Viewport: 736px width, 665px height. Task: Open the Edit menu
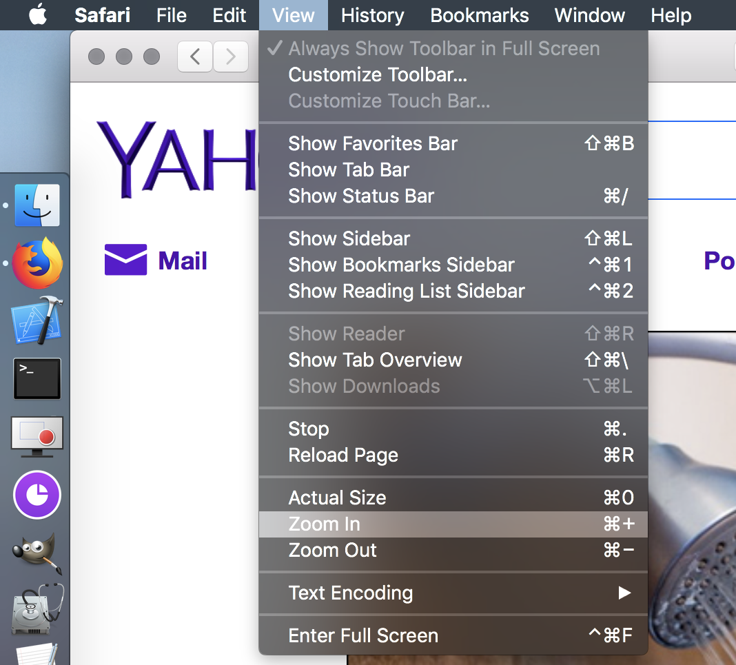tap(229, 15)
